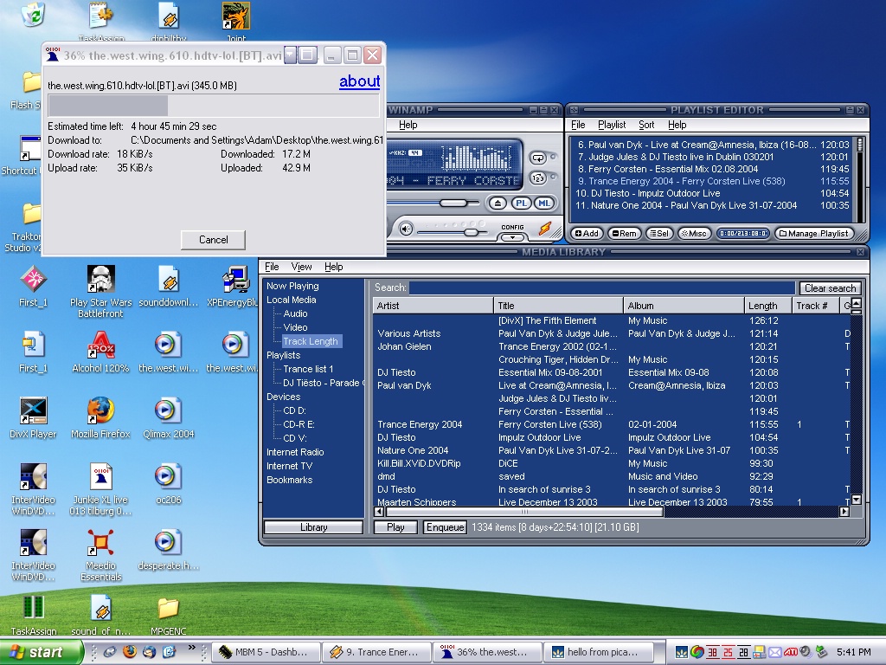This screenshot has width=886, height=665.
Task: Click Media Library horizontal scrollbar right arrow
Action: tap(844, 512)
